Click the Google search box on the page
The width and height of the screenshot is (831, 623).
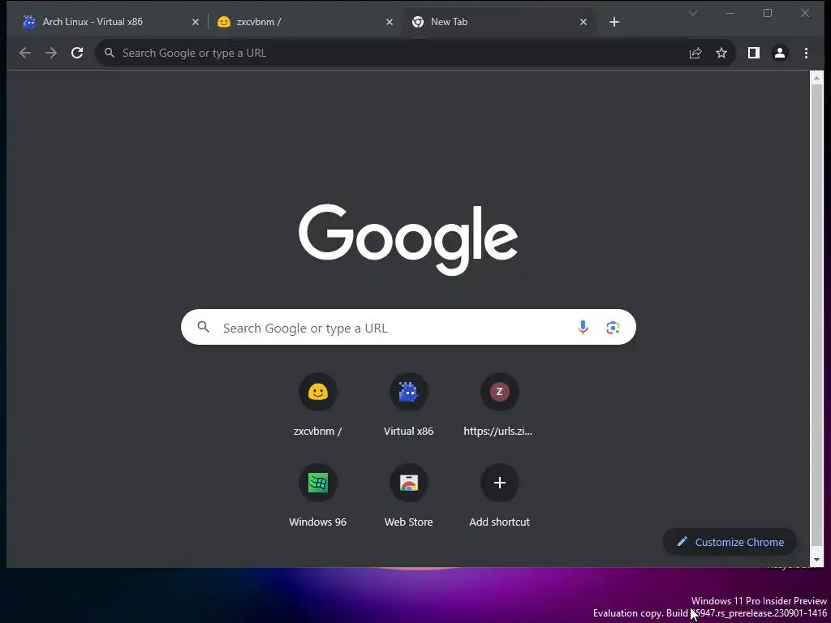tap(408, 328)
